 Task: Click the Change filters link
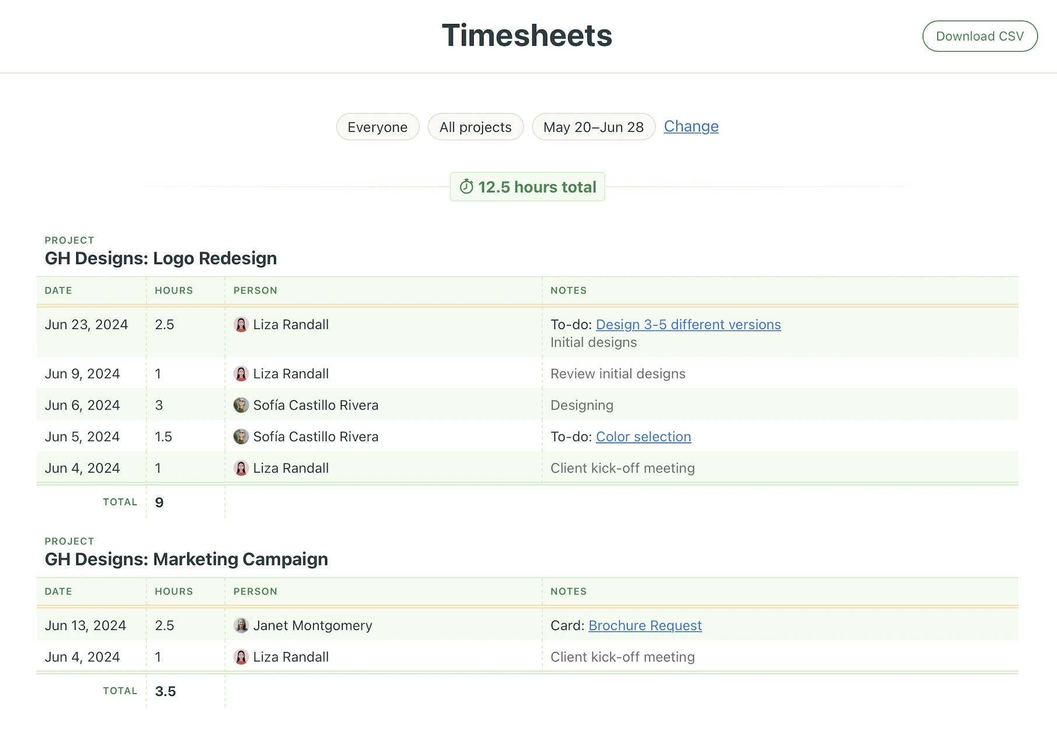(691, 126)
